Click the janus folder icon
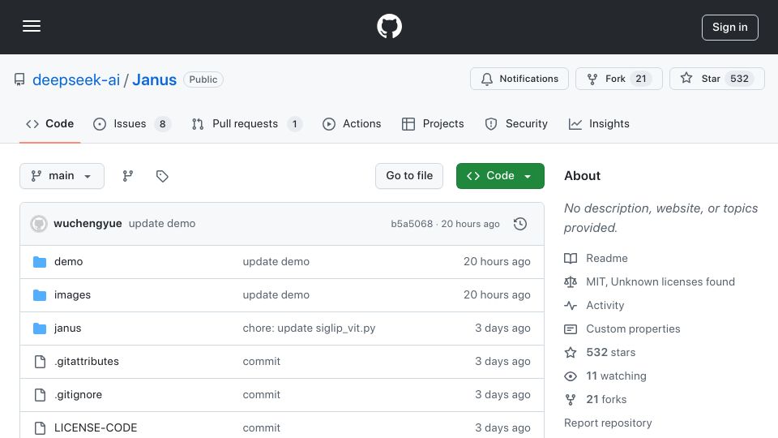 pyautogui.click(x=40, y=328)
